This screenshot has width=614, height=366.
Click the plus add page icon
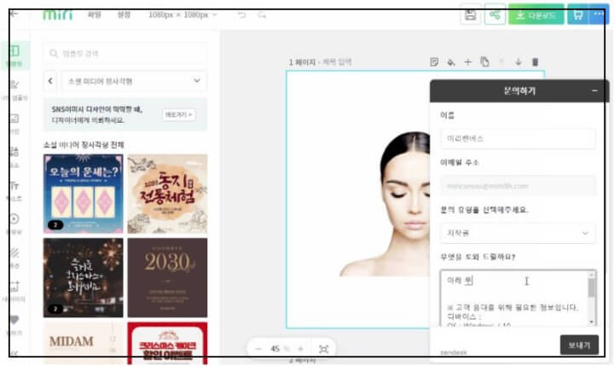point(468,62)
